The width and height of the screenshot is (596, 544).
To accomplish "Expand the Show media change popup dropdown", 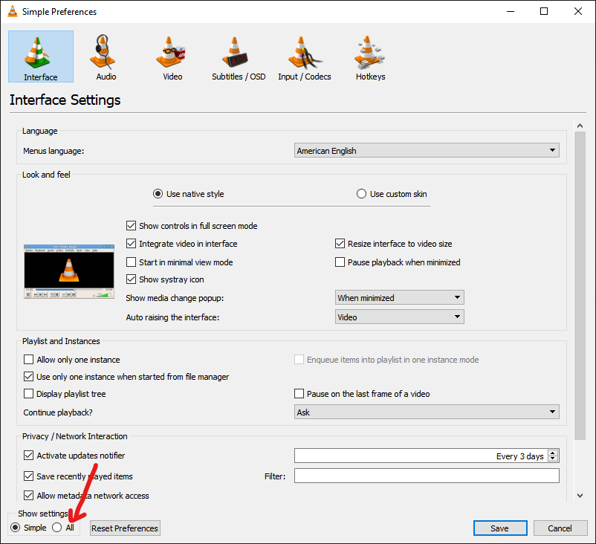I will [x=400, y=298].
